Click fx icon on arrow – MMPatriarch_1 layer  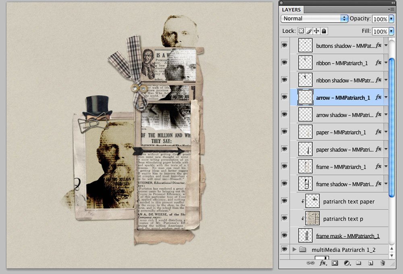pos(378,97)
